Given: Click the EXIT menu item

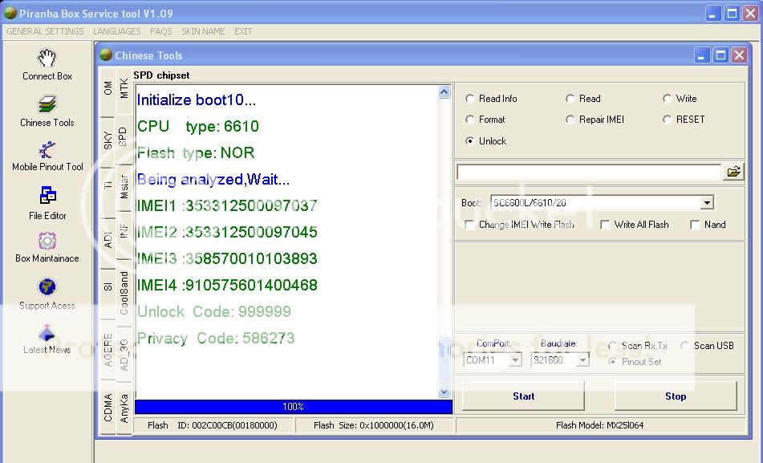Looking at the screenshot, I should (x=243, y=31).
